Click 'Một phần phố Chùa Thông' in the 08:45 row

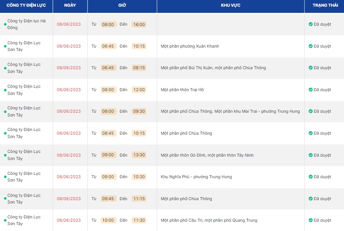186,133
